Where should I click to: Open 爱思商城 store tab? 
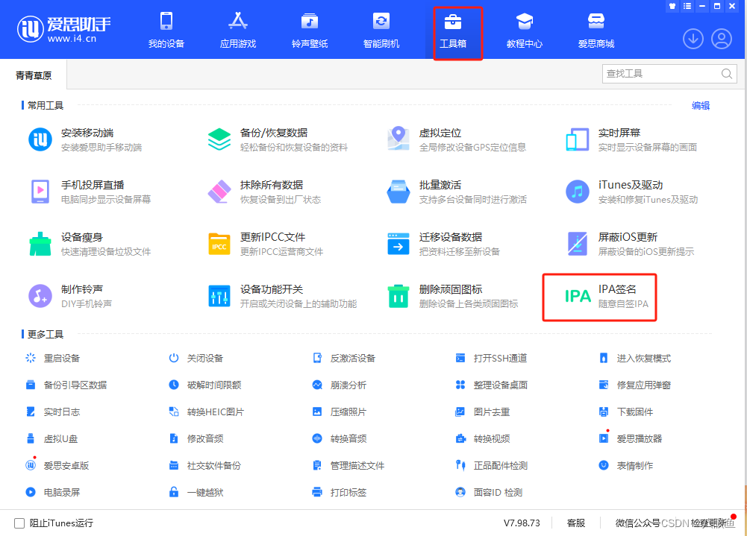tap(596, 30)
